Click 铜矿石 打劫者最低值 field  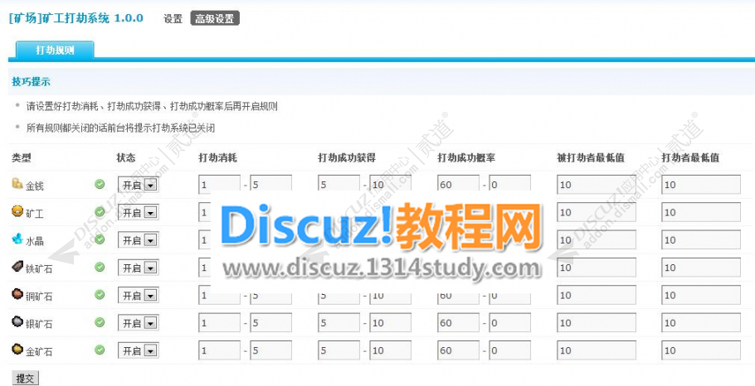pos(701,295)
